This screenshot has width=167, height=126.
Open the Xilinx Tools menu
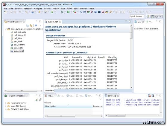point(72,9)
